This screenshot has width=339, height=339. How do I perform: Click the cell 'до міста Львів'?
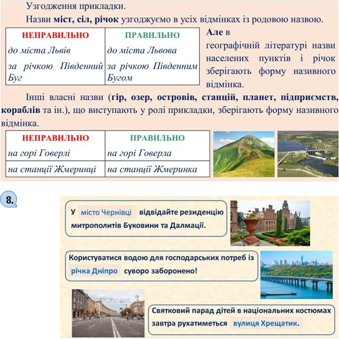tap(40, 50)
